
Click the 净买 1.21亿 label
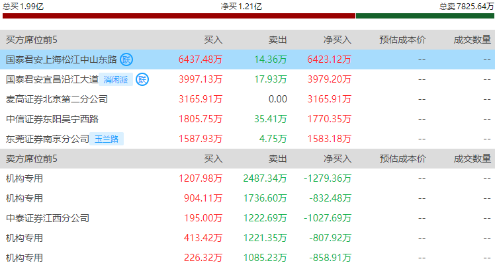coord(241,6)
